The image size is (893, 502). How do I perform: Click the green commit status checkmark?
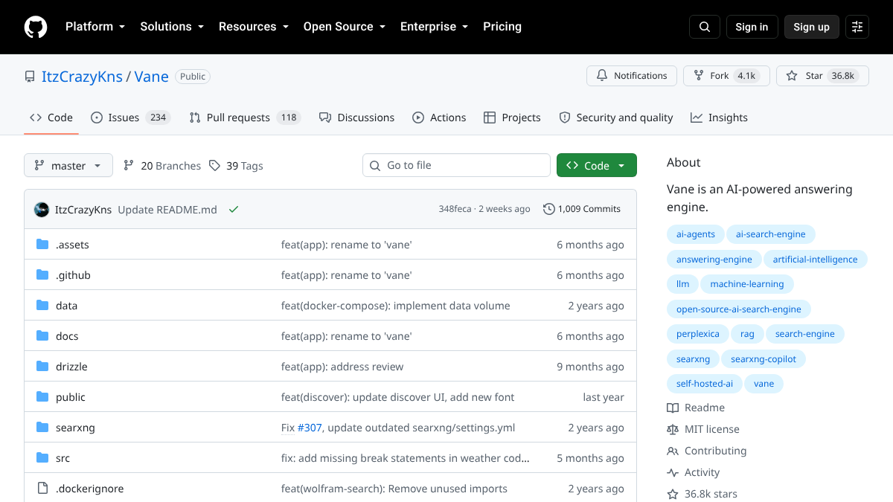click(234, 210)
